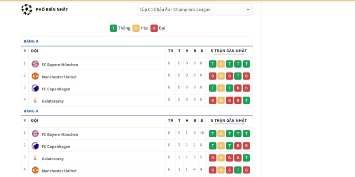355x177 pixels.
Task: Click the Đ points column header in second table
Action: pos(201,120)
